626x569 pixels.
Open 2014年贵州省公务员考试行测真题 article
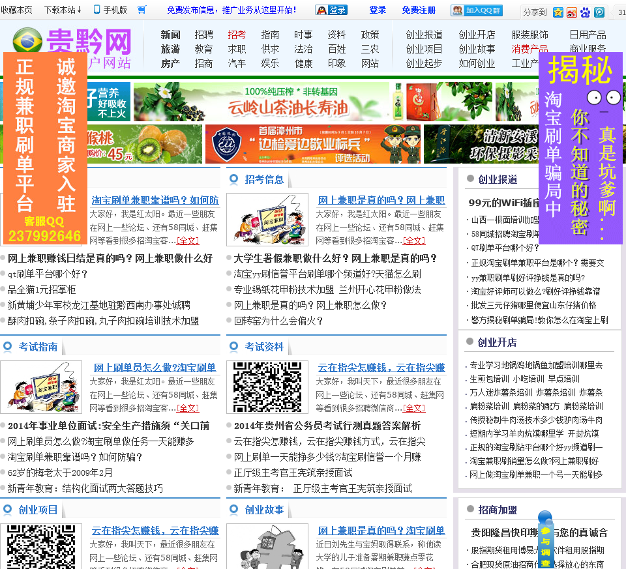[x=327, y=426]
